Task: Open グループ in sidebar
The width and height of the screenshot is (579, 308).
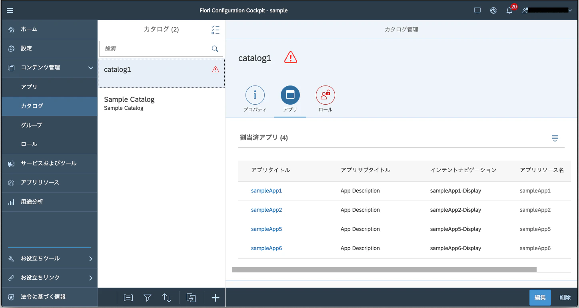Action: [50, 125]
